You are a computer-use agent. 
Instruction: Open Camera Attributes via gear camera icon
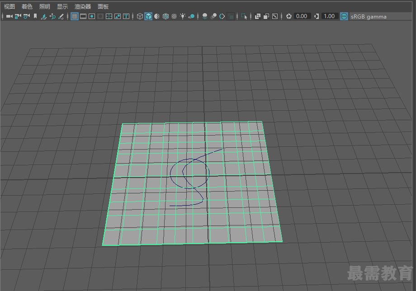coord(26,16)
